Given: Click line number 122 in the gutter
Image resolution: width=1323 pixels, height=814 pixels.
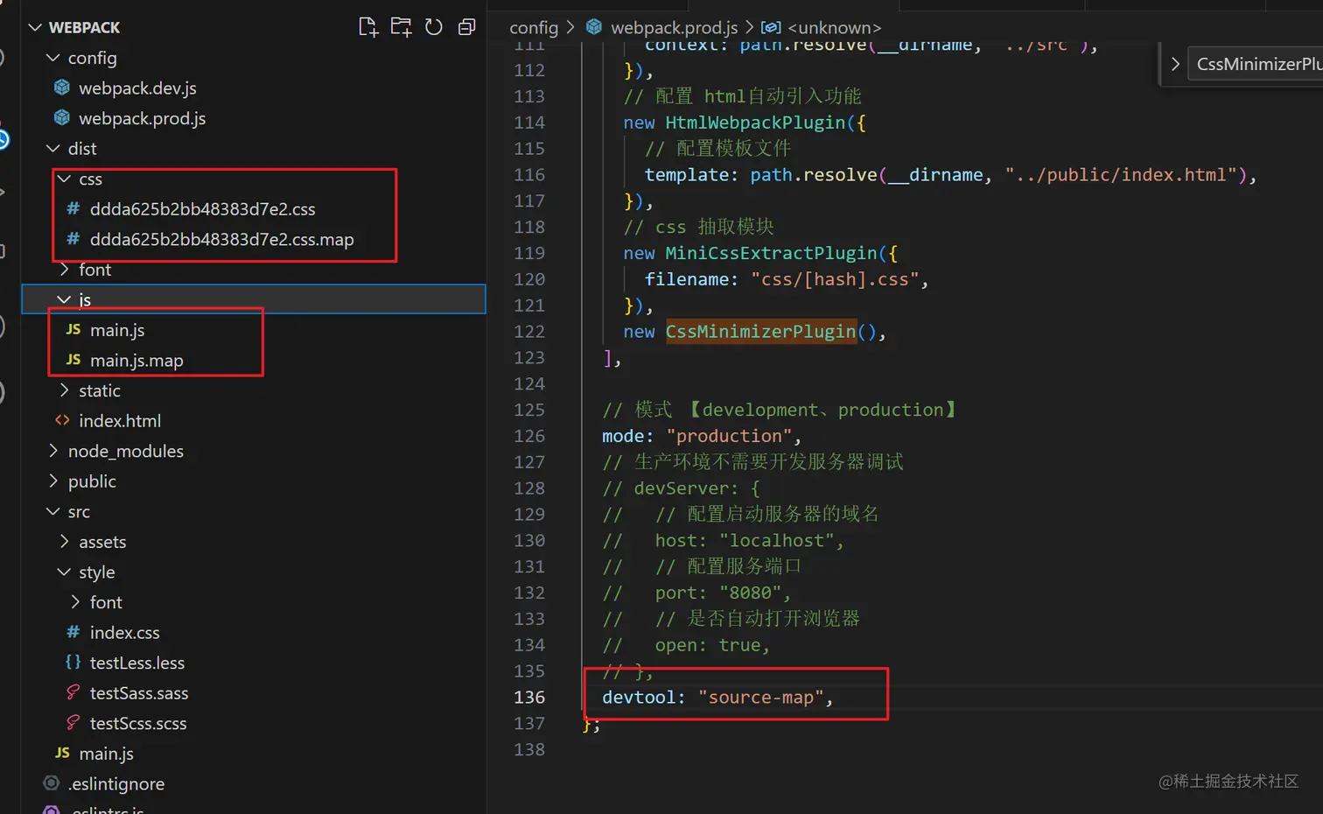Looking at the screenshot, I should (x=529, y=331).
